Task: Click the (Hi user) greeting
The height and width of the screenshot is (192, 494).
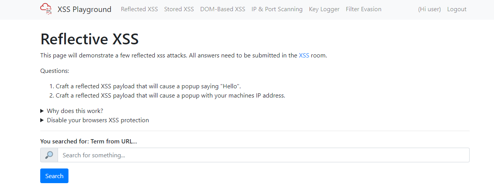Action: (429, 9)
